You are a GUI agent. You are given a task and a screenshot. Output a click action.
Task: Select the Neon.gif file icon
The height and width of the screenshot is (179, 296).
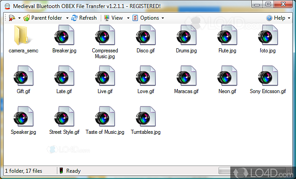tap(227, 76)
